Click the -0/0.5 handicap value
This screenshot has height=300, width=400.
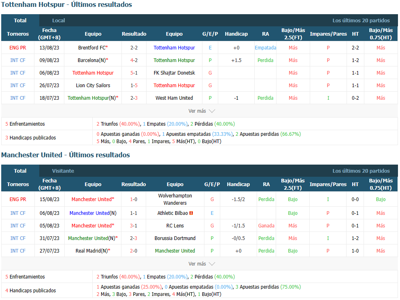tap(238, 238)
